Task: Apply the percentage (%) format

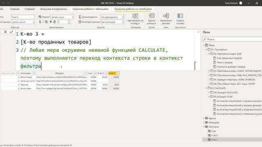Action: pos(46,22)
